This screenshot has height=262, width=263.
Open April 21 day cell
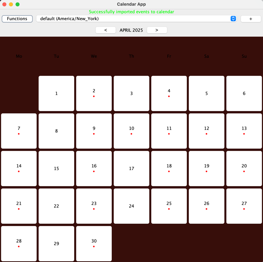click(x=19, y=206)
